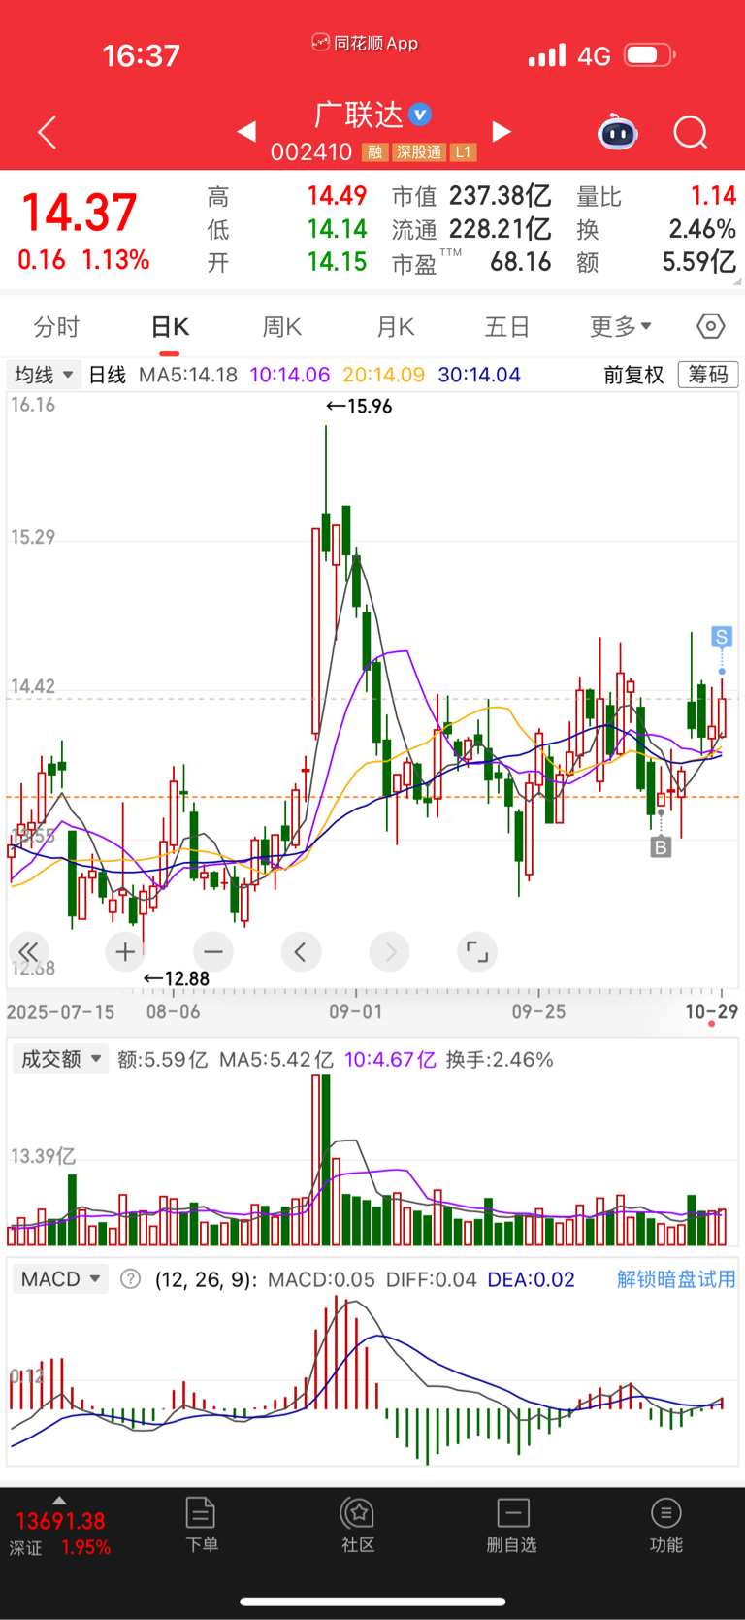Tap the 同花顺App title in status bar
745x1620 pixels.
pos(365,43)
